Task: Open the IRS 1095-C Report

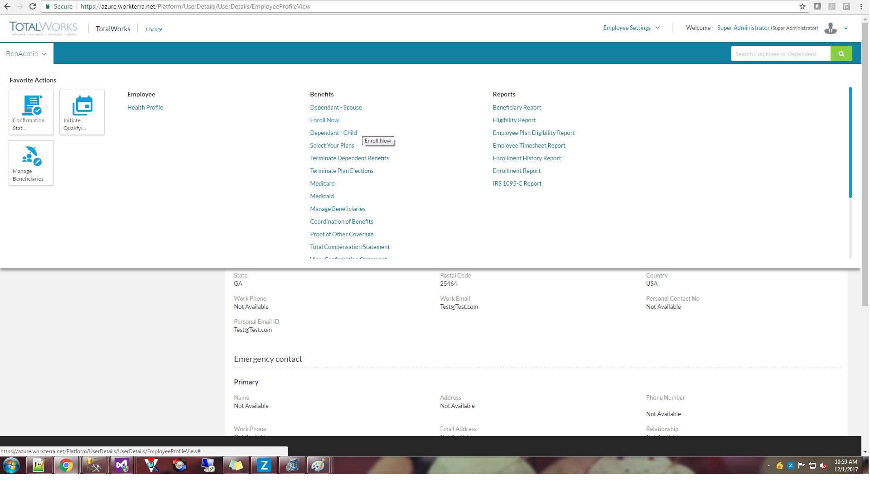Action: [517, 183]
